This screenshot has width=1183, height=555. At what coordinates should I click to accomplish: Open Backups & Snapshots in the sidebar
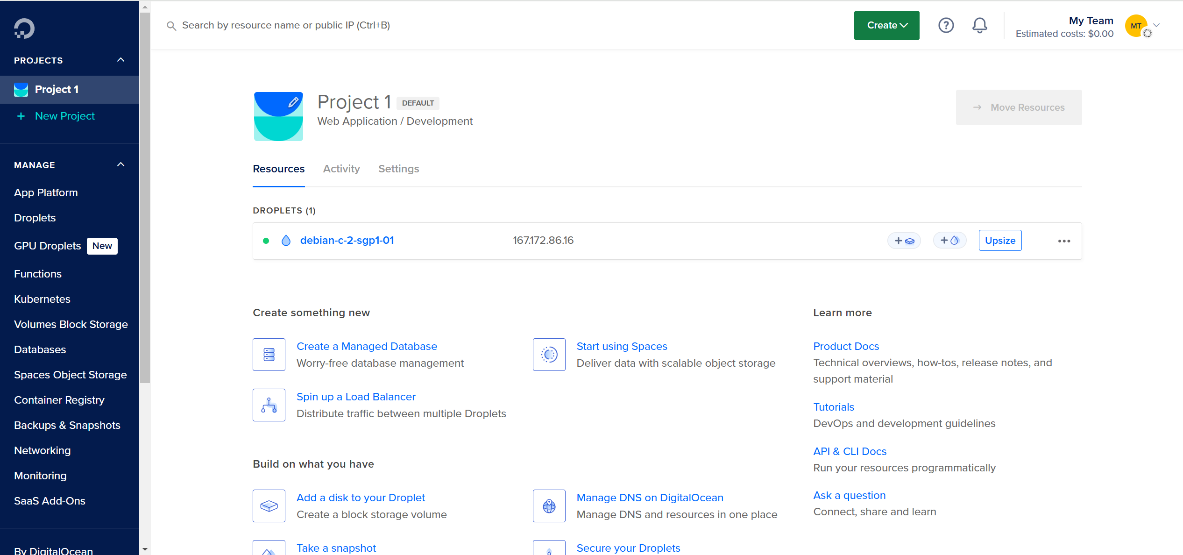coord(67,425)
